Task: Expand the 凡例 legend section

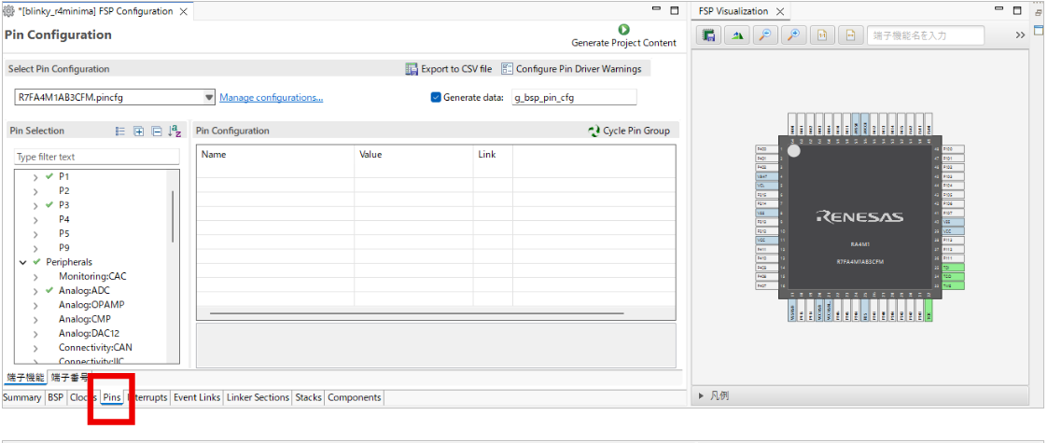Action: (702, 395)
